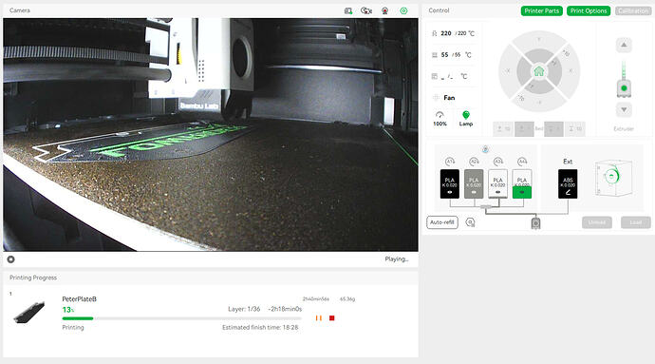
Task: Stop the current print job
Action: point(331,318)
